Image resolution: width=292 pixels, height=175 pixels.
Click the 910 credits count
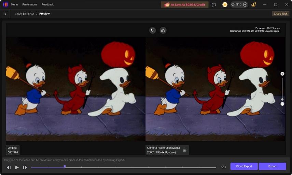click(239, 4)
